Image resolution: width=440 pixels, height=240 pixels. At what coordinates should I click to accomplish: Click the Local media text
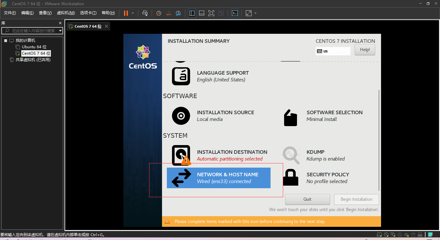click(210, 119)
